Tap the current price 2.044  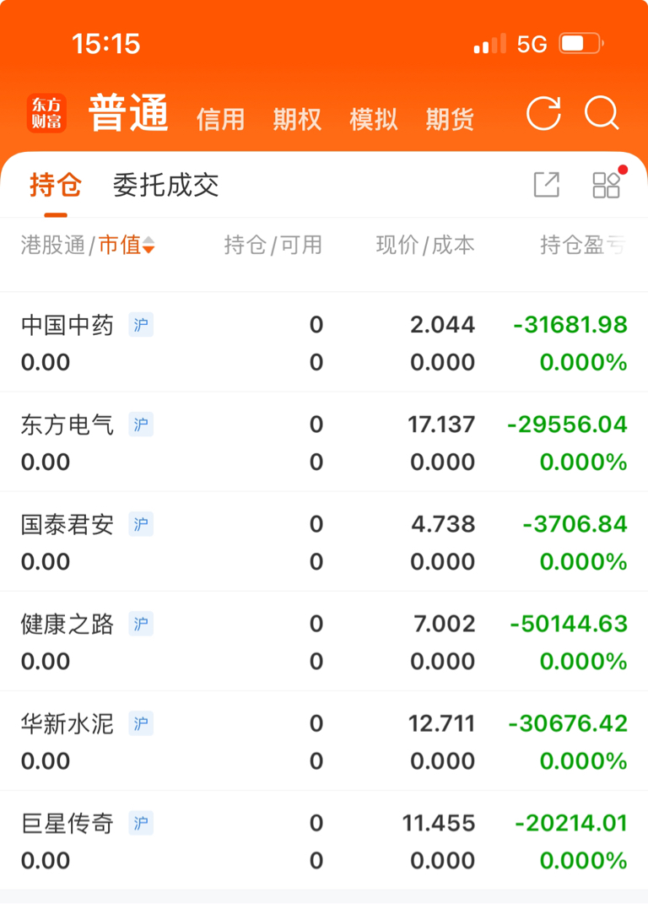pos(443,325)
